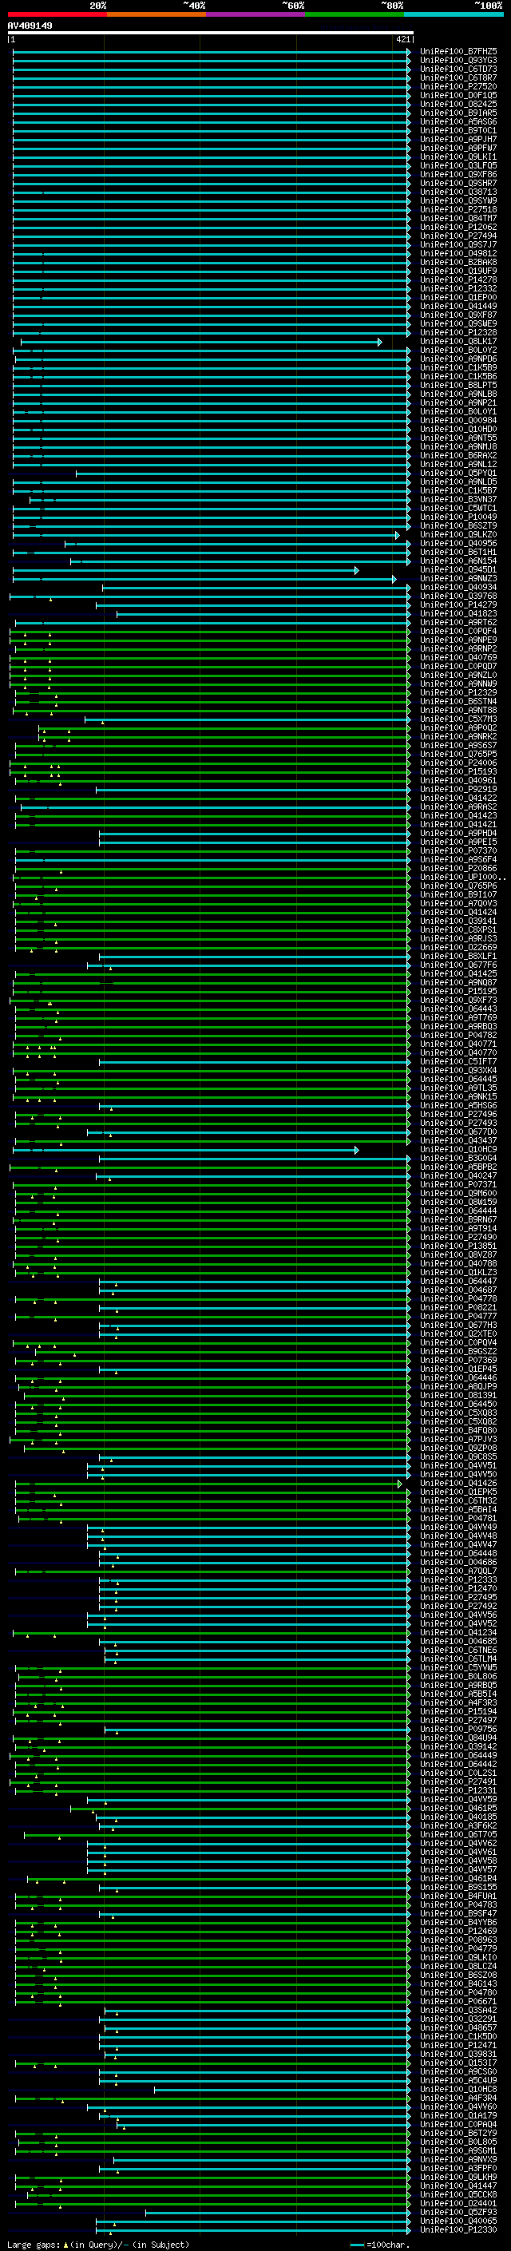Click ruler end position 421

(x=402, y=40)
